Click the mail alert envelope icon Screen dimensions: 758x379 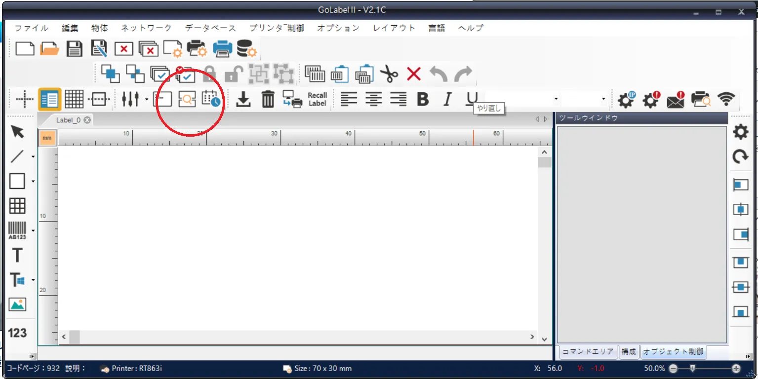click(675, 100)
